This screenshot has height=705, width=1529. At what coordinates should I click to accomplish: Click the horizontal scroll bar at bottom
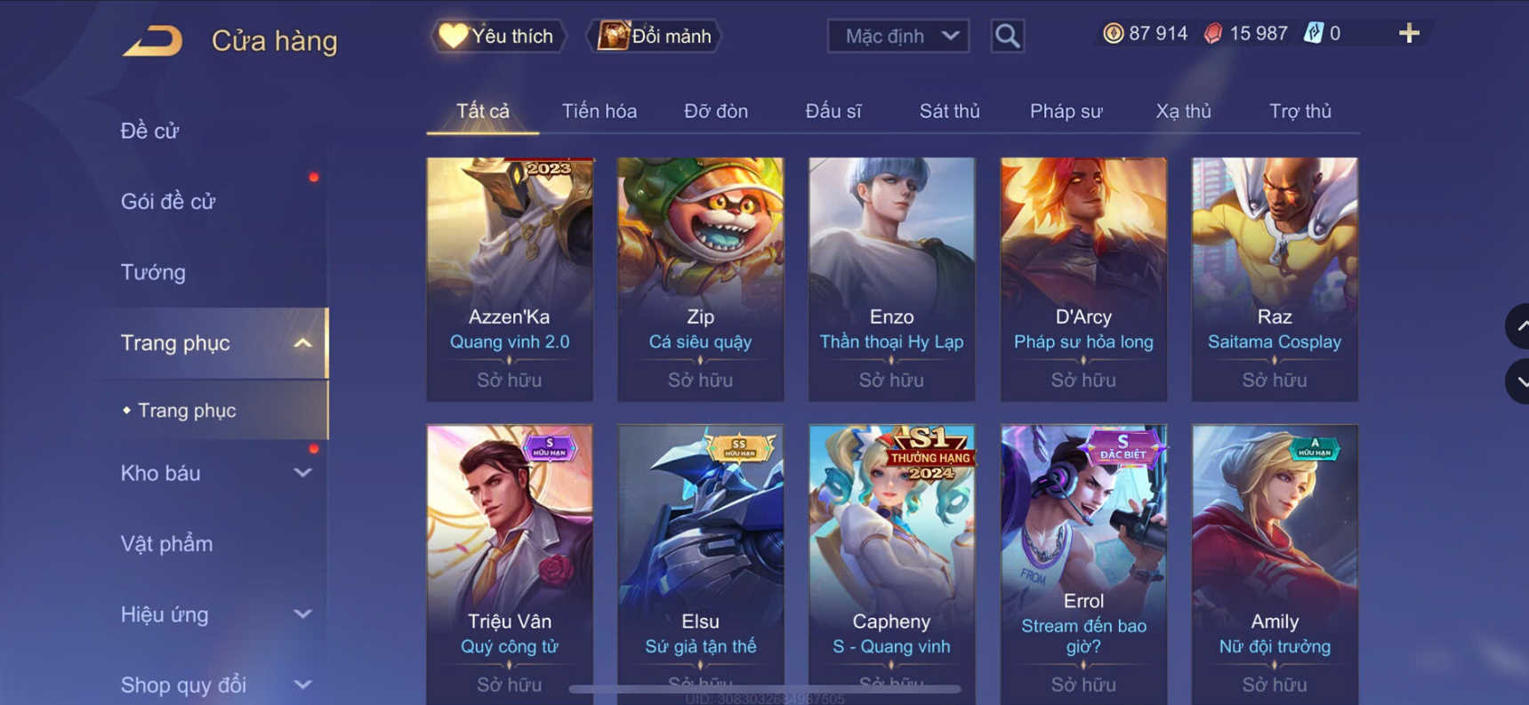point(765,689)
